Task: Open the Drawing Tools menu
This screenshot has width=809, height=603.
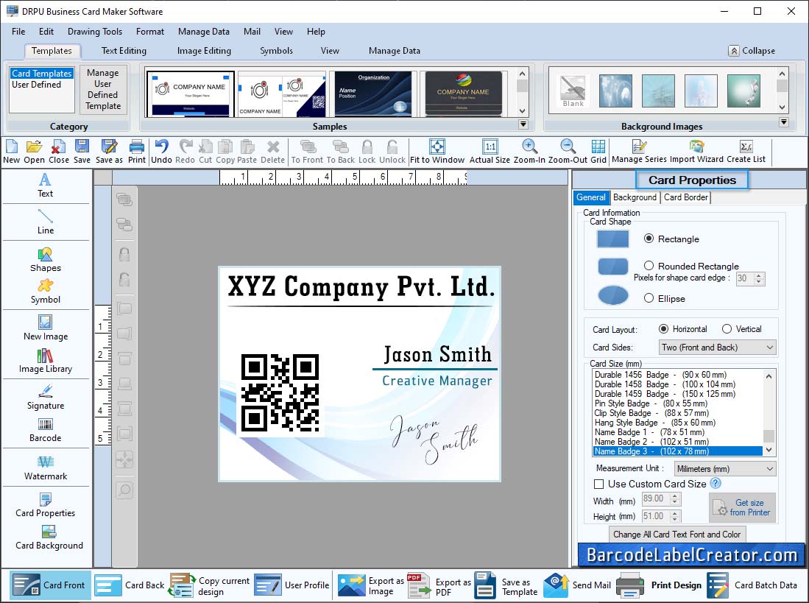Action: [95, 32]
